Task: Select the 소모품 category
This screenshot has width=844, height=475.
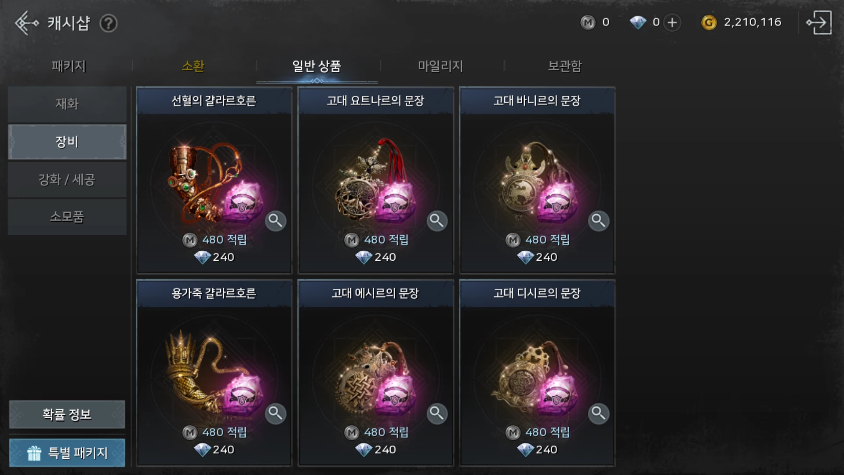Action: pyautogui.click(x=67, y=217)
